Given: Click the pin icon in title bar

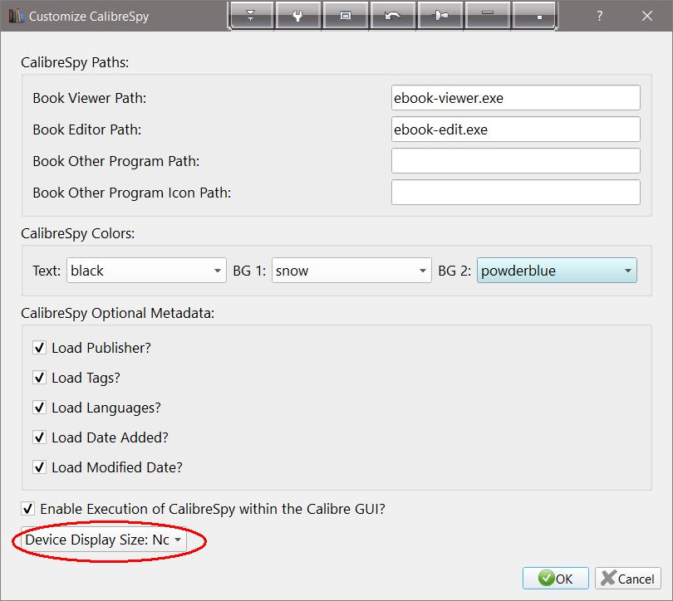Looking at the screenshot, I should tap(440, 16).
